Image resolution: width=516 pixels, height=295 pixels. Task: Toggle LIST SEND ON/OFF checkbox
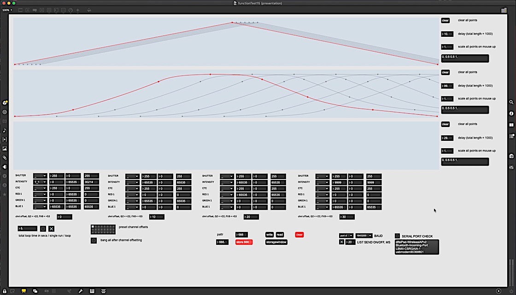tap(341, 242)
